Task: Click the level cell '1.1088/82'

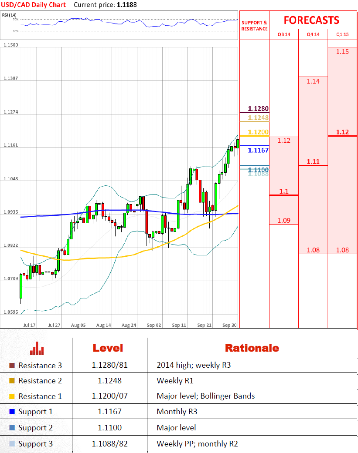Action: (110, 444)
